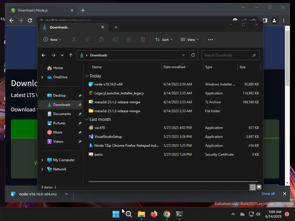This screenshot has width=295, height=221.
Task: Open the New item dropdown
Action: coord(52,40)
